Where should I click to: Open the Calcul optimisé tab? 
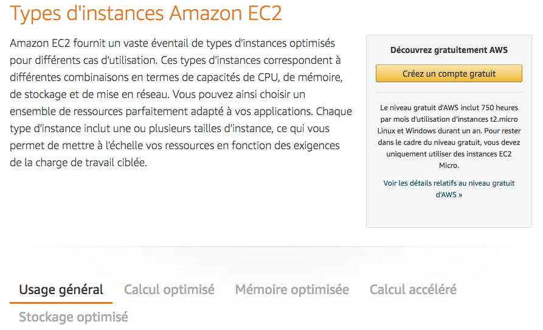[169, 290]
